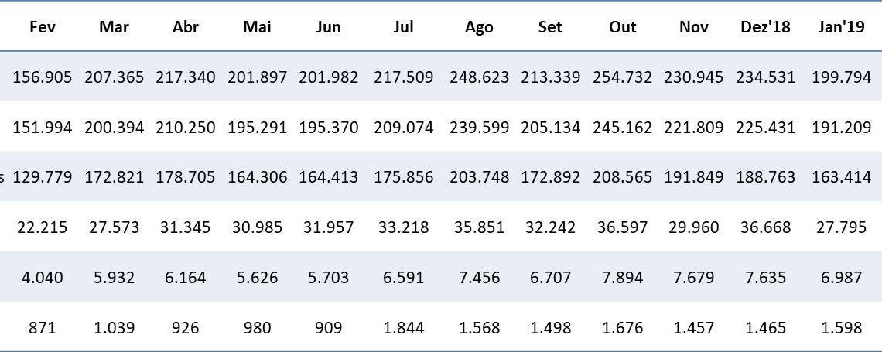Select the Ago column header

click(479, 27)
